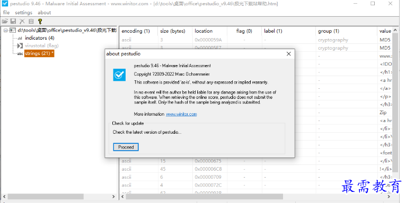The height and width of the screenshot is (203, 406).
Task: Click the open file toolbar icon
Action: pos(5,21)
